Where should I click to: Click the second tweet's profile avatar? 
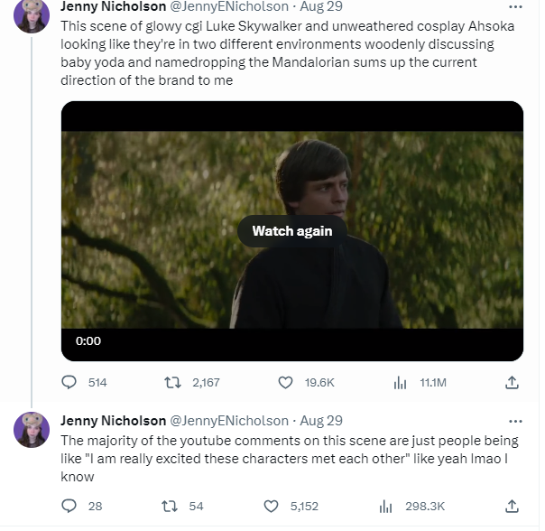[32, 429]
